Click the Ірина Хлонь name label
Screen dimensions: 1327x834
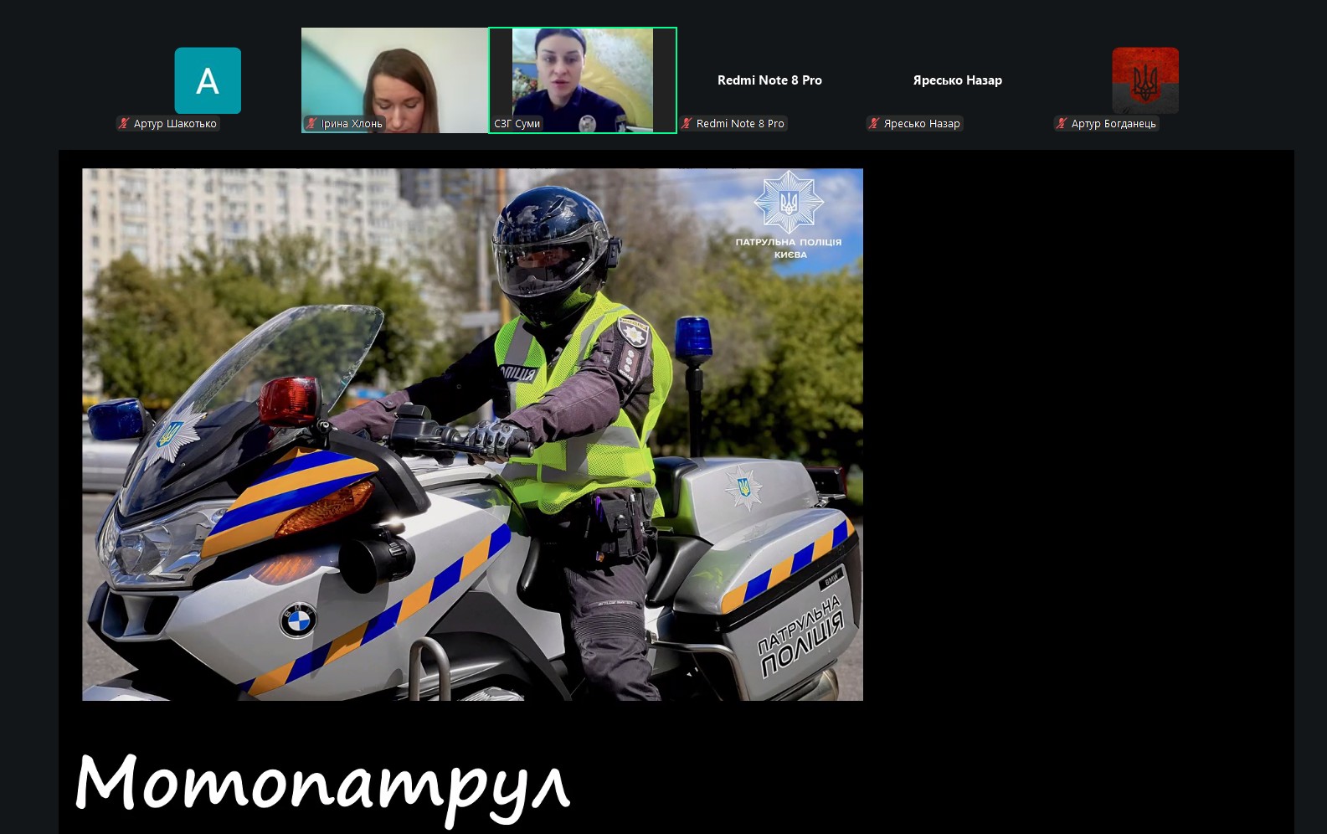[x=352, y=124]
